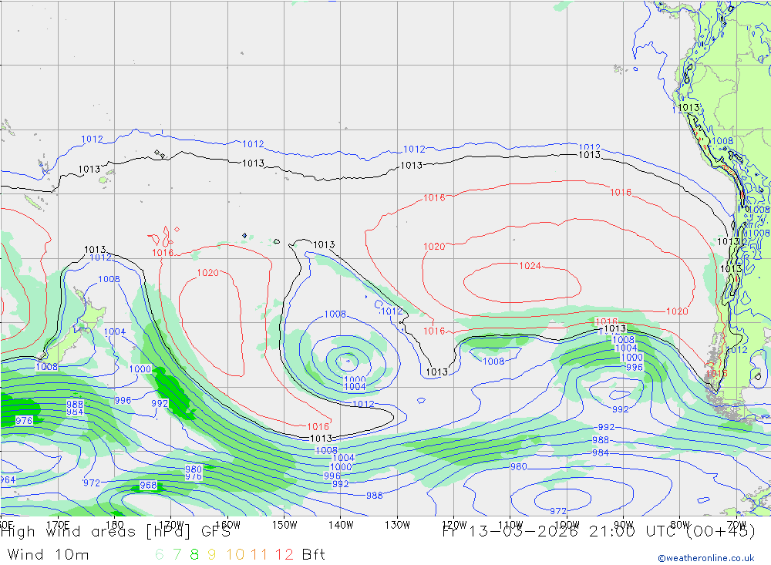Select the green 6 Bft legend number
This screenshot has height=565, width=771.
160,555
